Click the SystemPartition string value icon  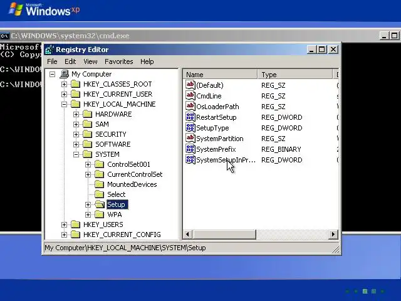click(x=190, y=138)
